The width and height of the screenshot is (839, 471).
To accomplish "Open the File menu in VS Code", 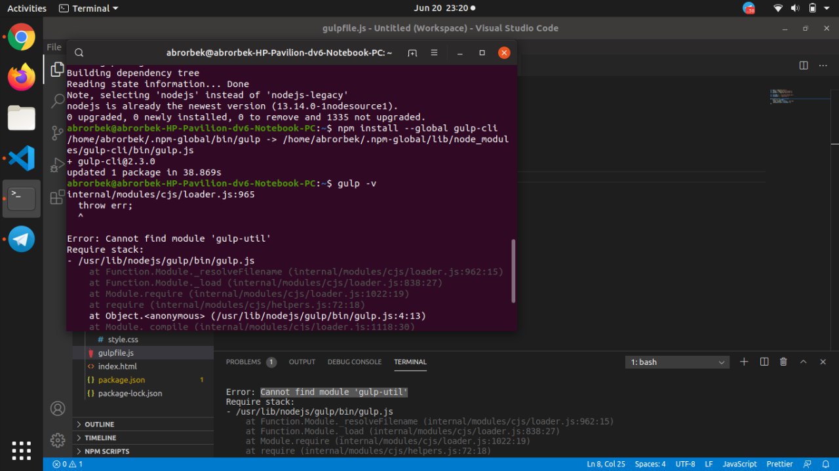I will coord(54,47).
